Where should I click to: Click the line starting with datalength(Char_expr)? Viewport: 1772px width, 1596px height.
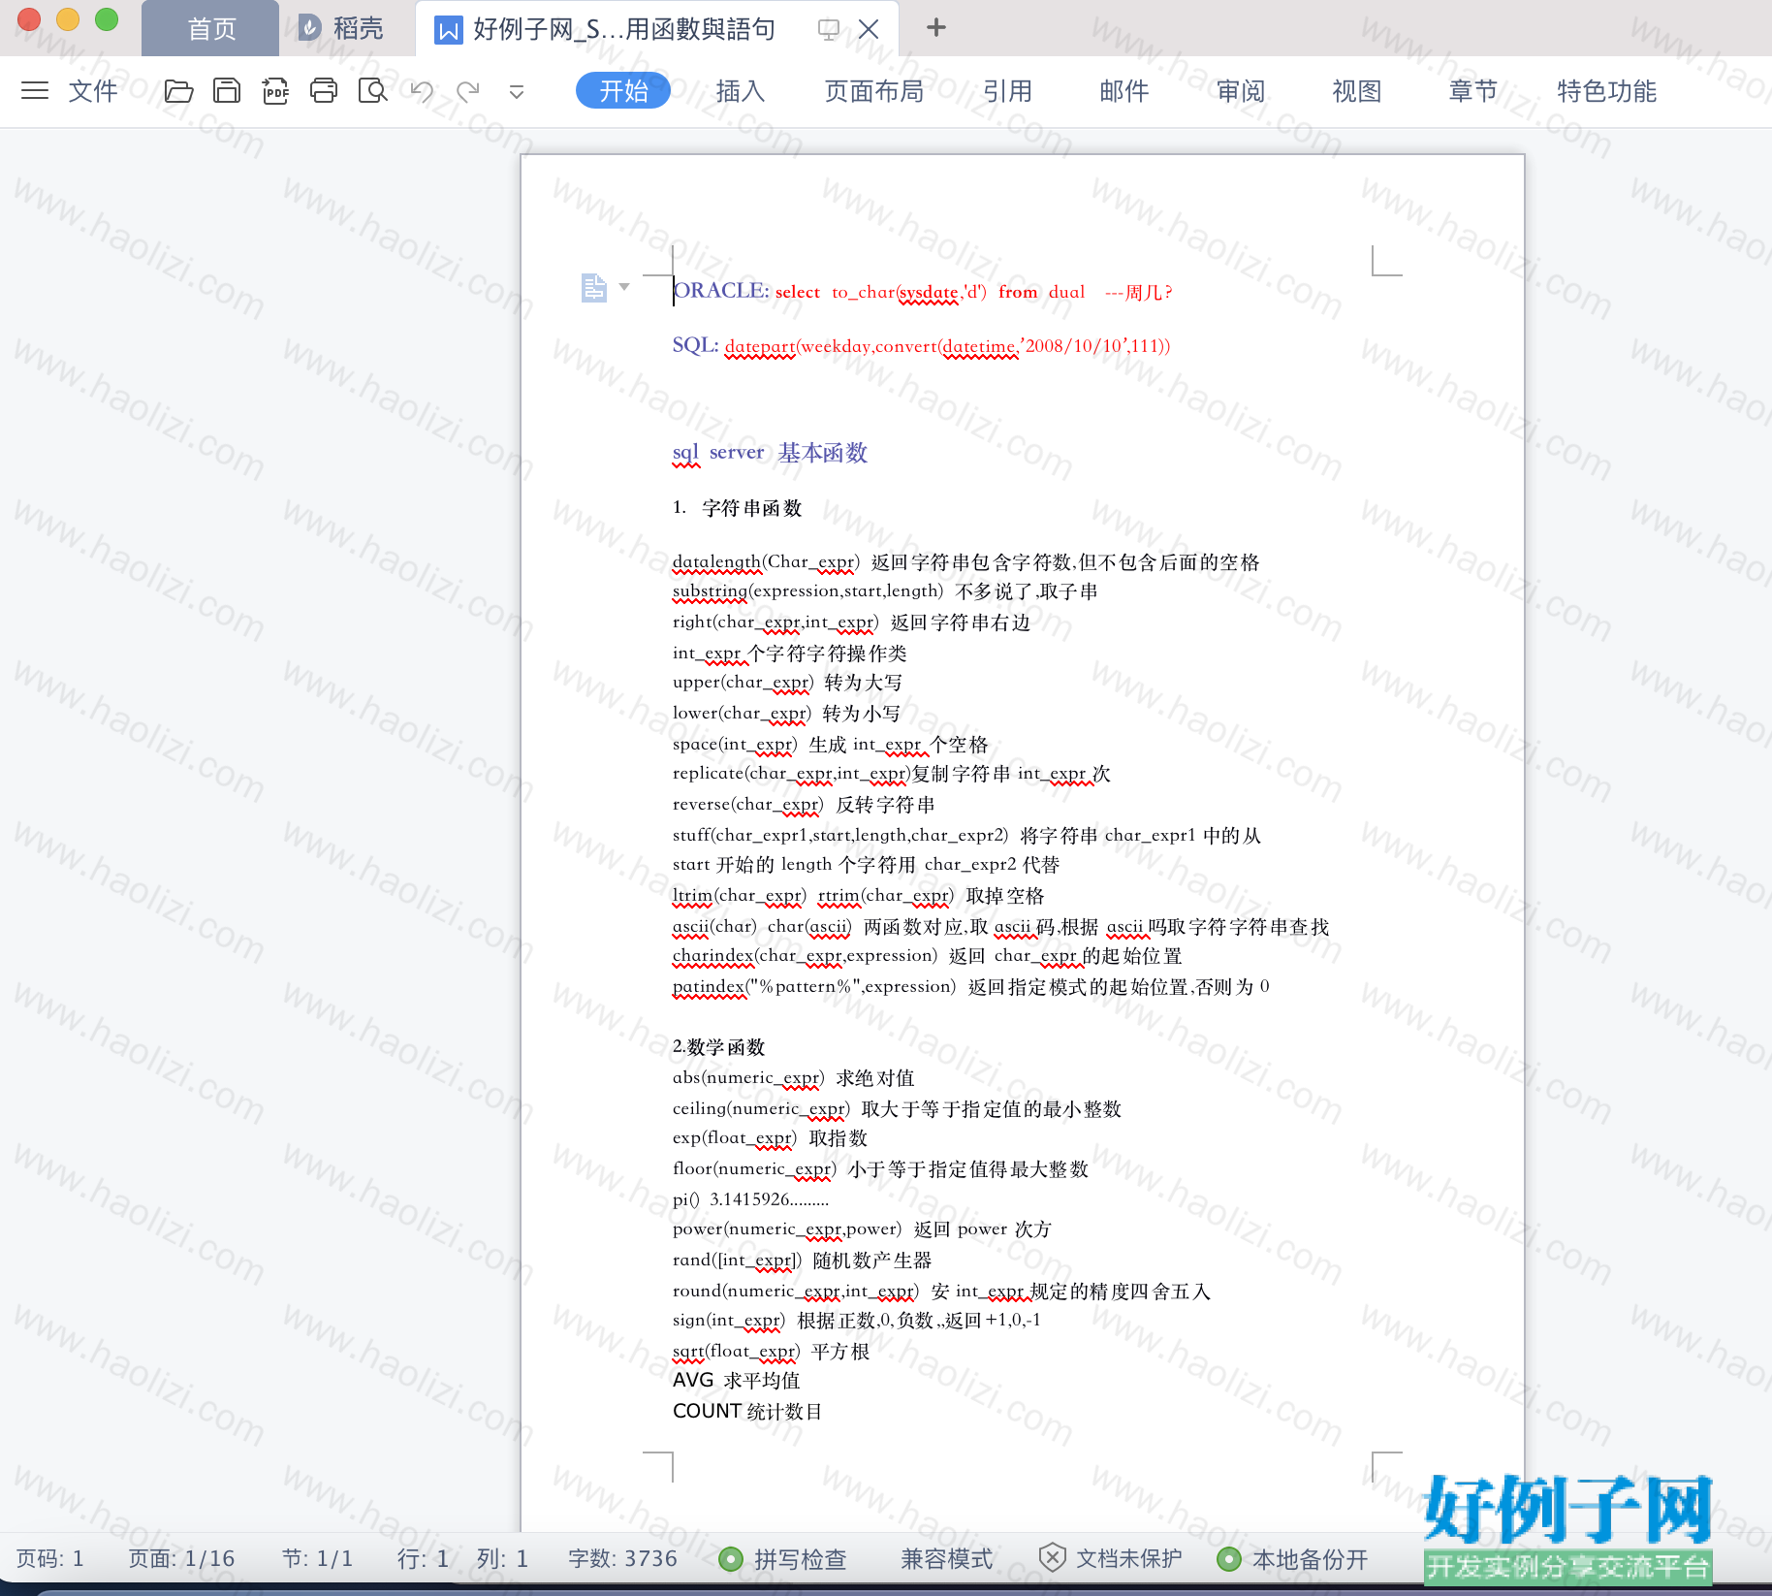coord(965,561)
